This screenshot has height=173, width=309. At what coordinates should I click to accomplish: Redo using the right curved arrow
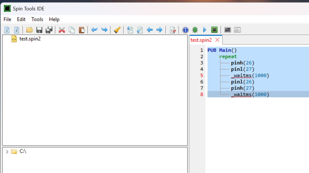pos(104,30)
